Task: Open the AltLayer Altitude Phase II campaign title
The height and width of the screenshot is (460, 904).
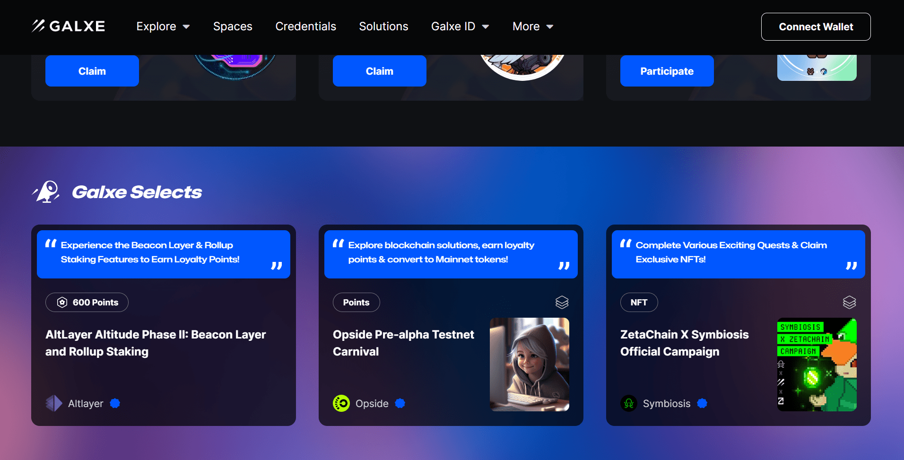Action: click(156, 343)
